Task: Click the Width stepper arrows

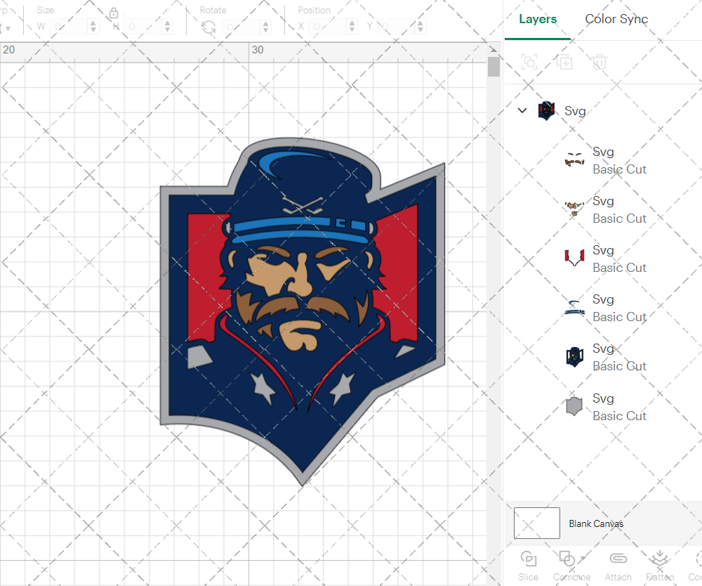Action: [x=93, y=27]
